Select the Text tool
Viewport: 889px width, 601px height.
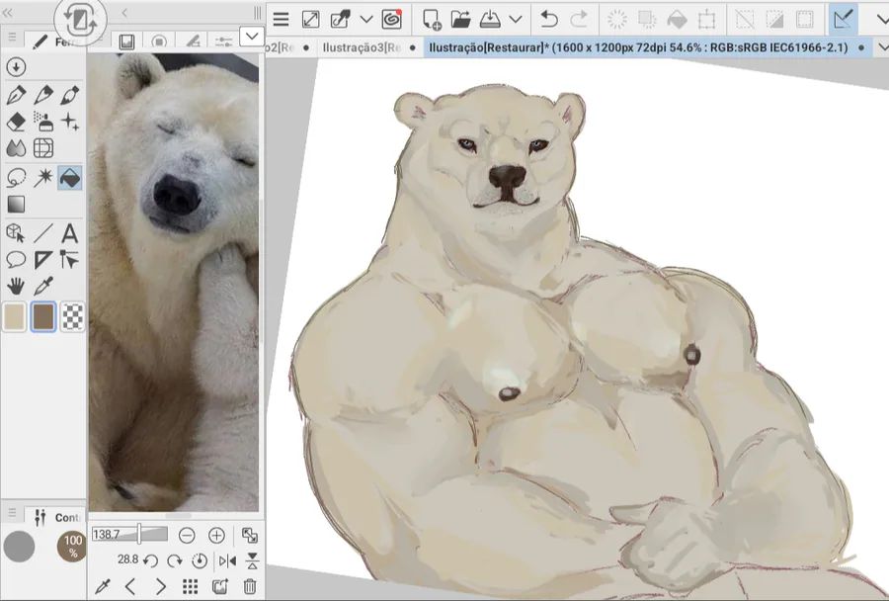pos(70,233)
